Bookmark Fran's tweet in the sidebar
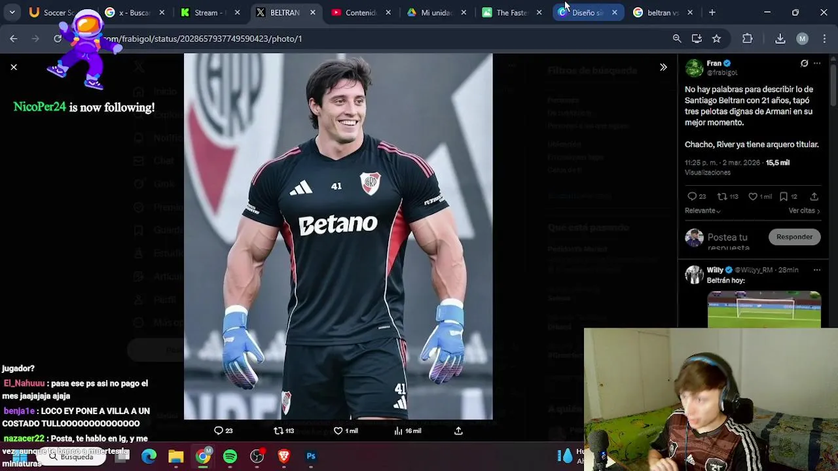The width and height of the screenshot is (838, 471). click(x=784, y=196)
